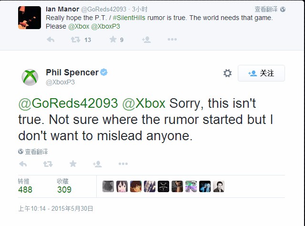Open Ian Manor's profile picture
This screenshot has width=305, height=226.
(30, 18)
